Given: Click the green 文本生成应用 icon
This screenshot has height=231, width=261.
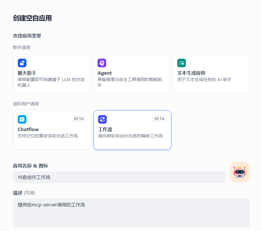Looking at the screenshot, I should pyautogui.click(x=182, y=63).
